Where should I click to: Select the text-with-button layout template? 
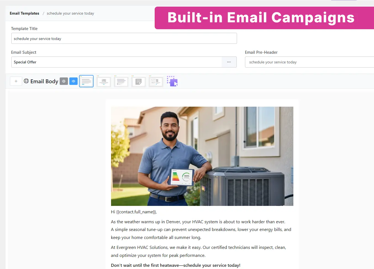[x=86, y=81]
